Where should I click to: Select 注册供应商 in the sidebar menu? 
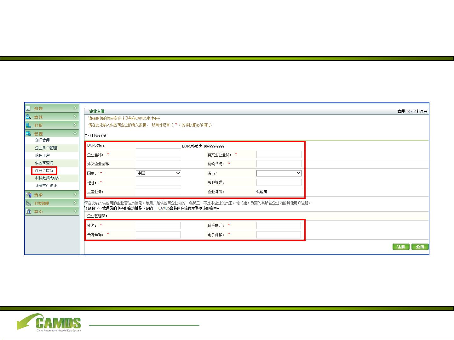[44, 170]
